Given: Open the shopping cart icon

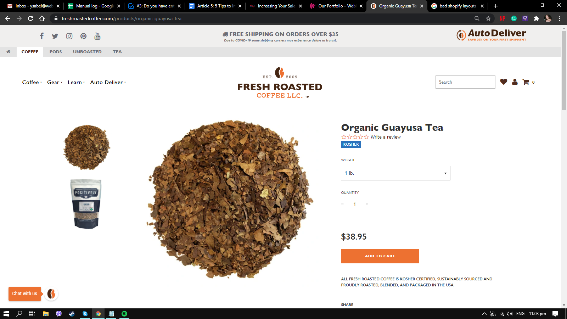Looking at the screenshot, I should tap(526, 82).
